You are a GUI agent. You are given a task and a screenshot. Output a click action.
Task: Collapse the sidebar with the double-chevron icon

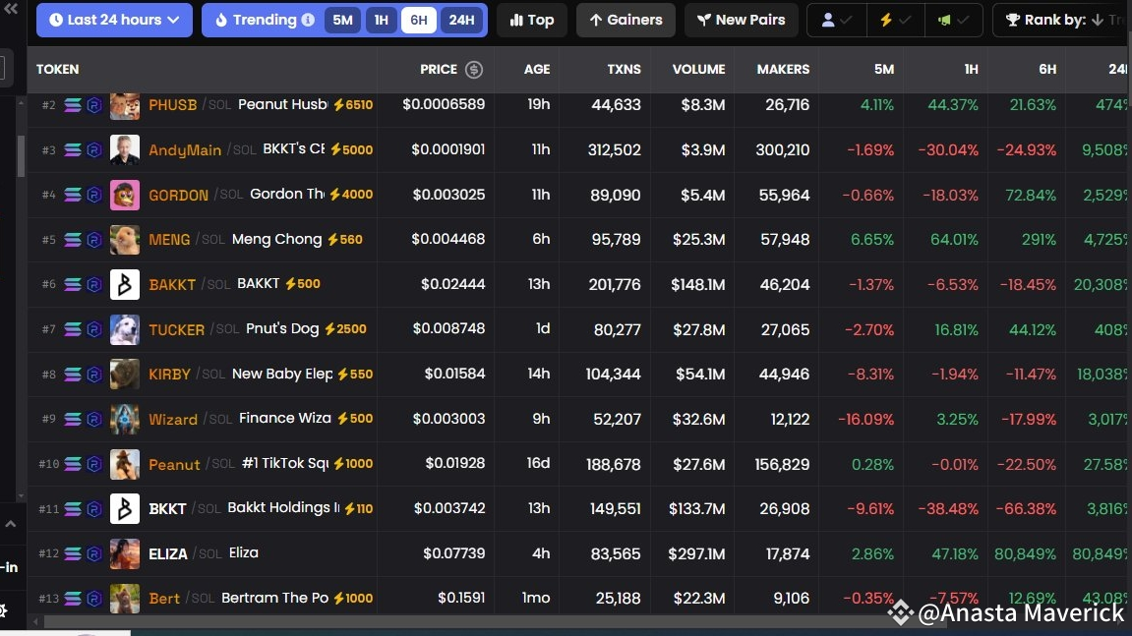[11, 9]
